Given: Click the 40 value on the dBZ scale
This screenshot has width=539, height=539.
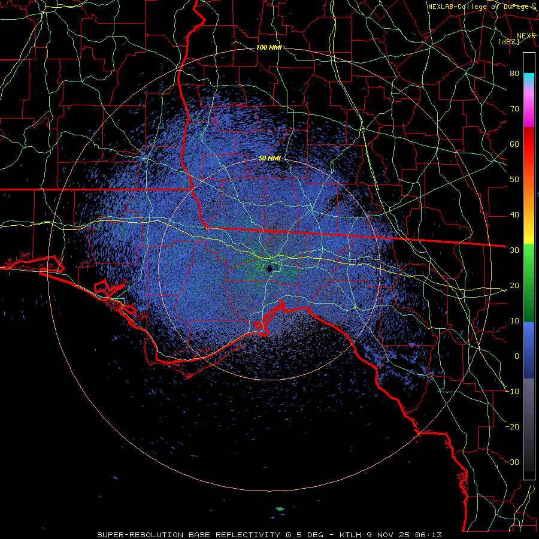Looking at the screenshot, I should (x=514, y=215).
